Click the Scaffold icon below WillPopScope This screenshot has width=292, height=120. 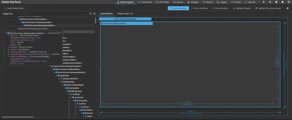pyautogui.click(x=71, y=94)
